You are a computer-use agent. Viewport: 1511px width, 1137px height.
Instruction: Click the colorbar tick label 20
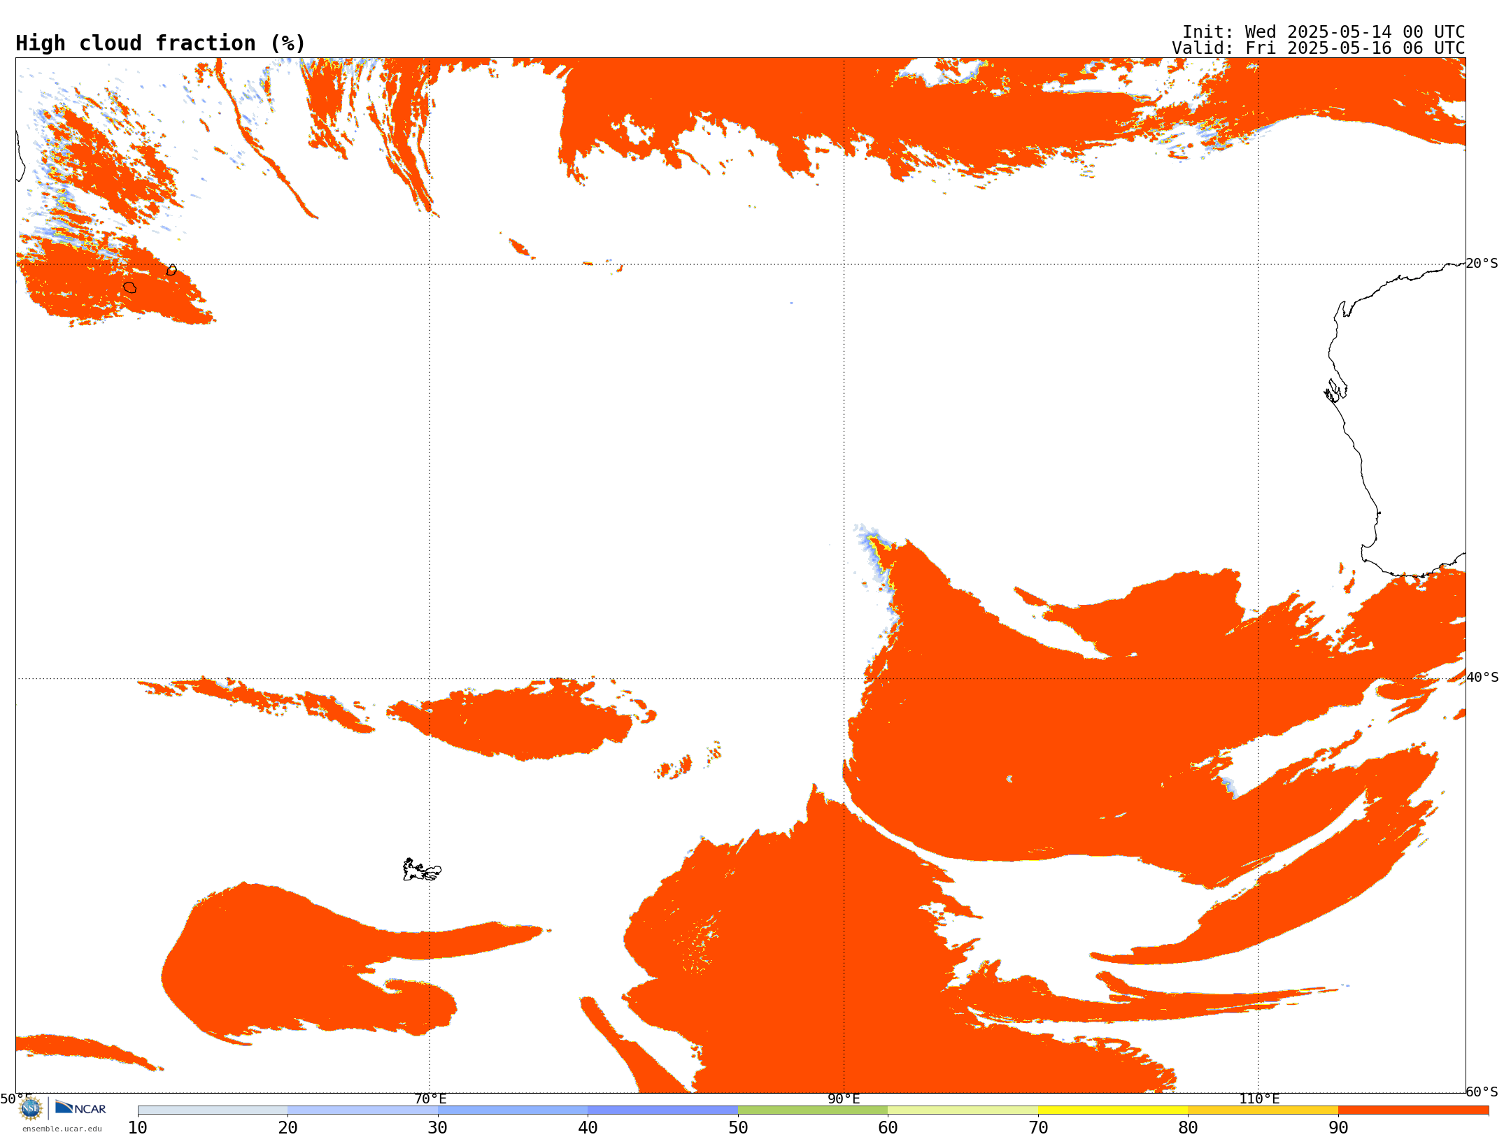(x=288, y=1128)
